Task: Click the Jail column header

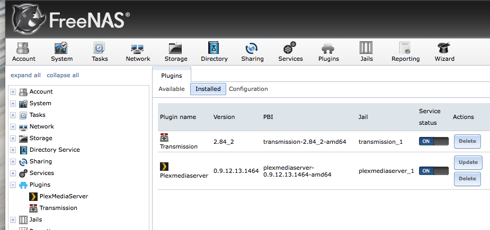Action: [363, 117]
